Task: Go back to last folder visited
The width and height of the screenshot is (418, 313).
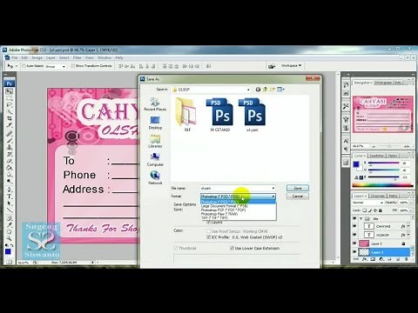Action: 258,90
